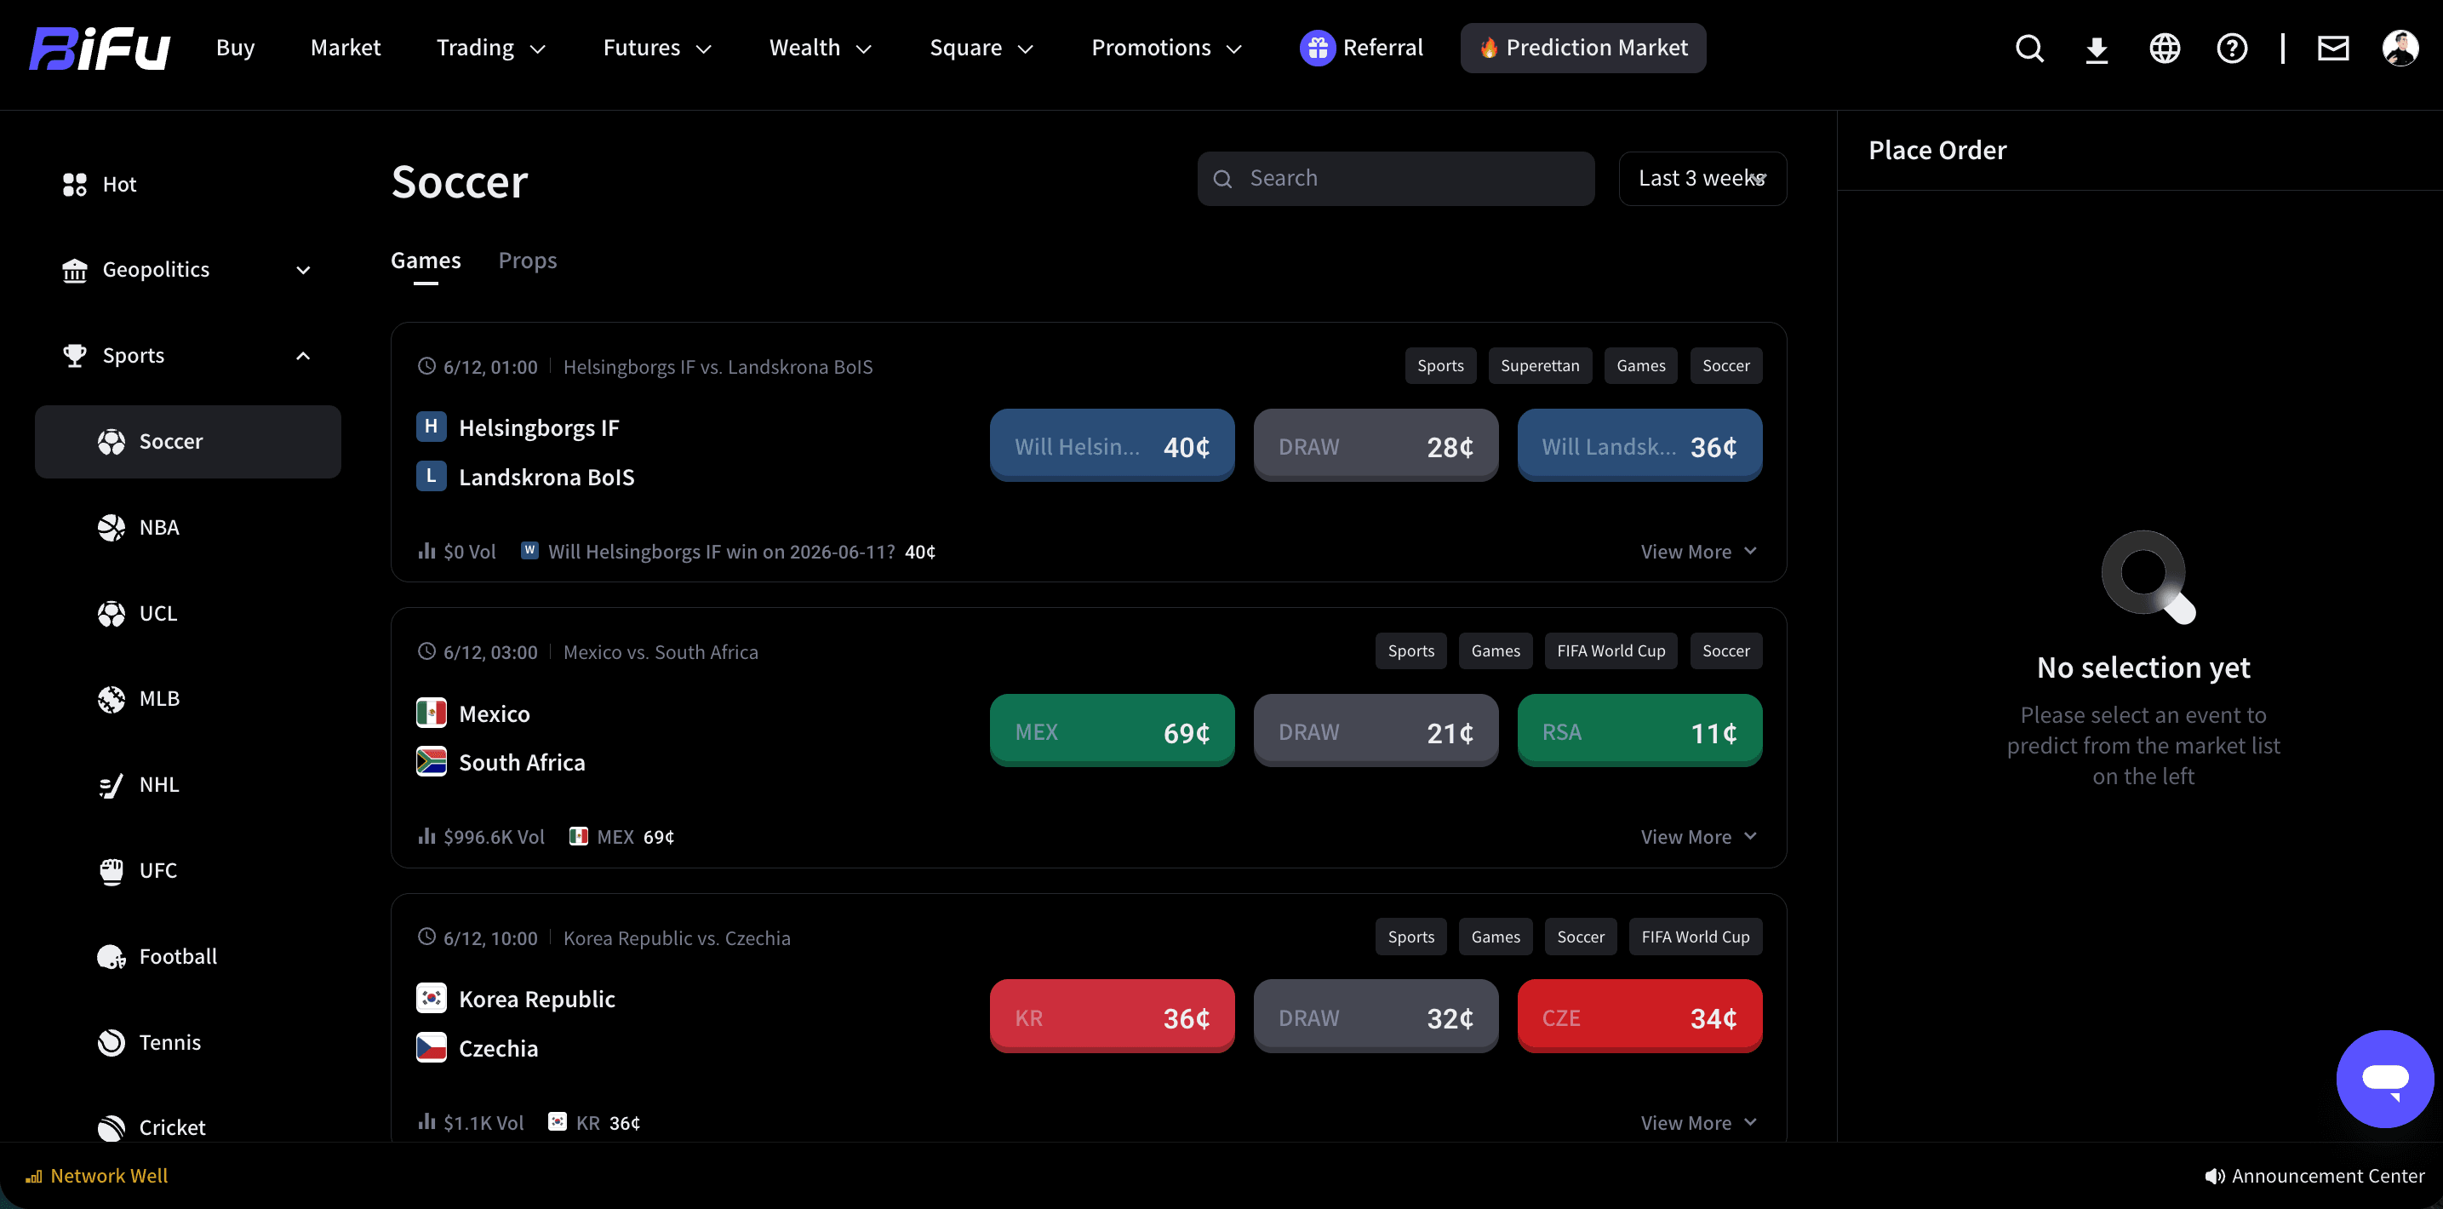Screen dimensions: 2443x1209
Task: Open the Promotions dropdown menu
Action: point(1166,49)
